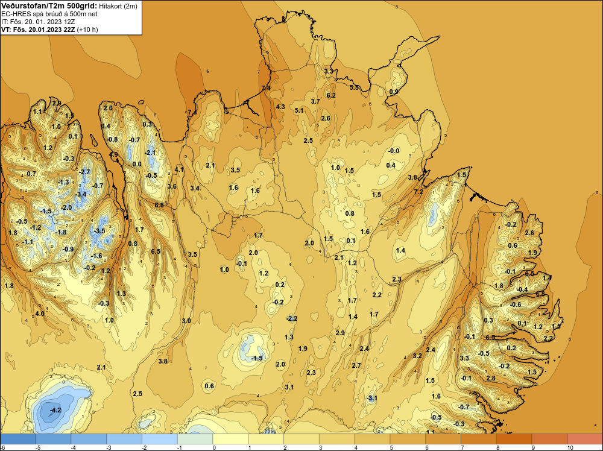Select the -2.1 temperature label

(150, 153)
